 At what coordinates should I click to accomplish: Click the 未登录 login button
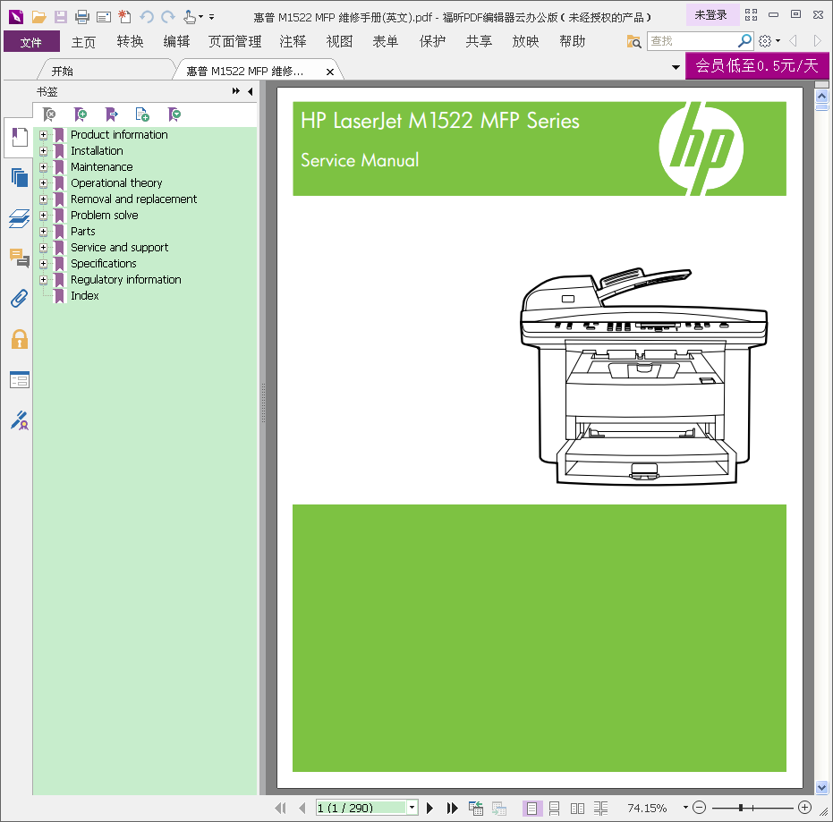(711, 15)
